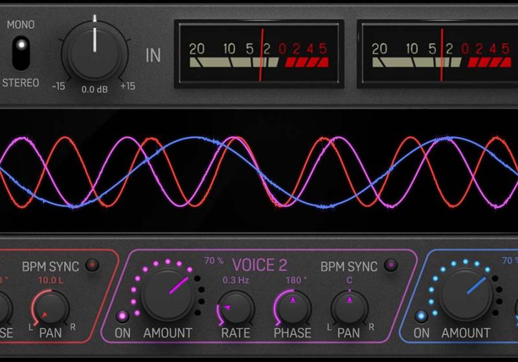This screenshot has width=518, height=362.
Task: Toggle the Voice 2 ON button
Action: 122,316
